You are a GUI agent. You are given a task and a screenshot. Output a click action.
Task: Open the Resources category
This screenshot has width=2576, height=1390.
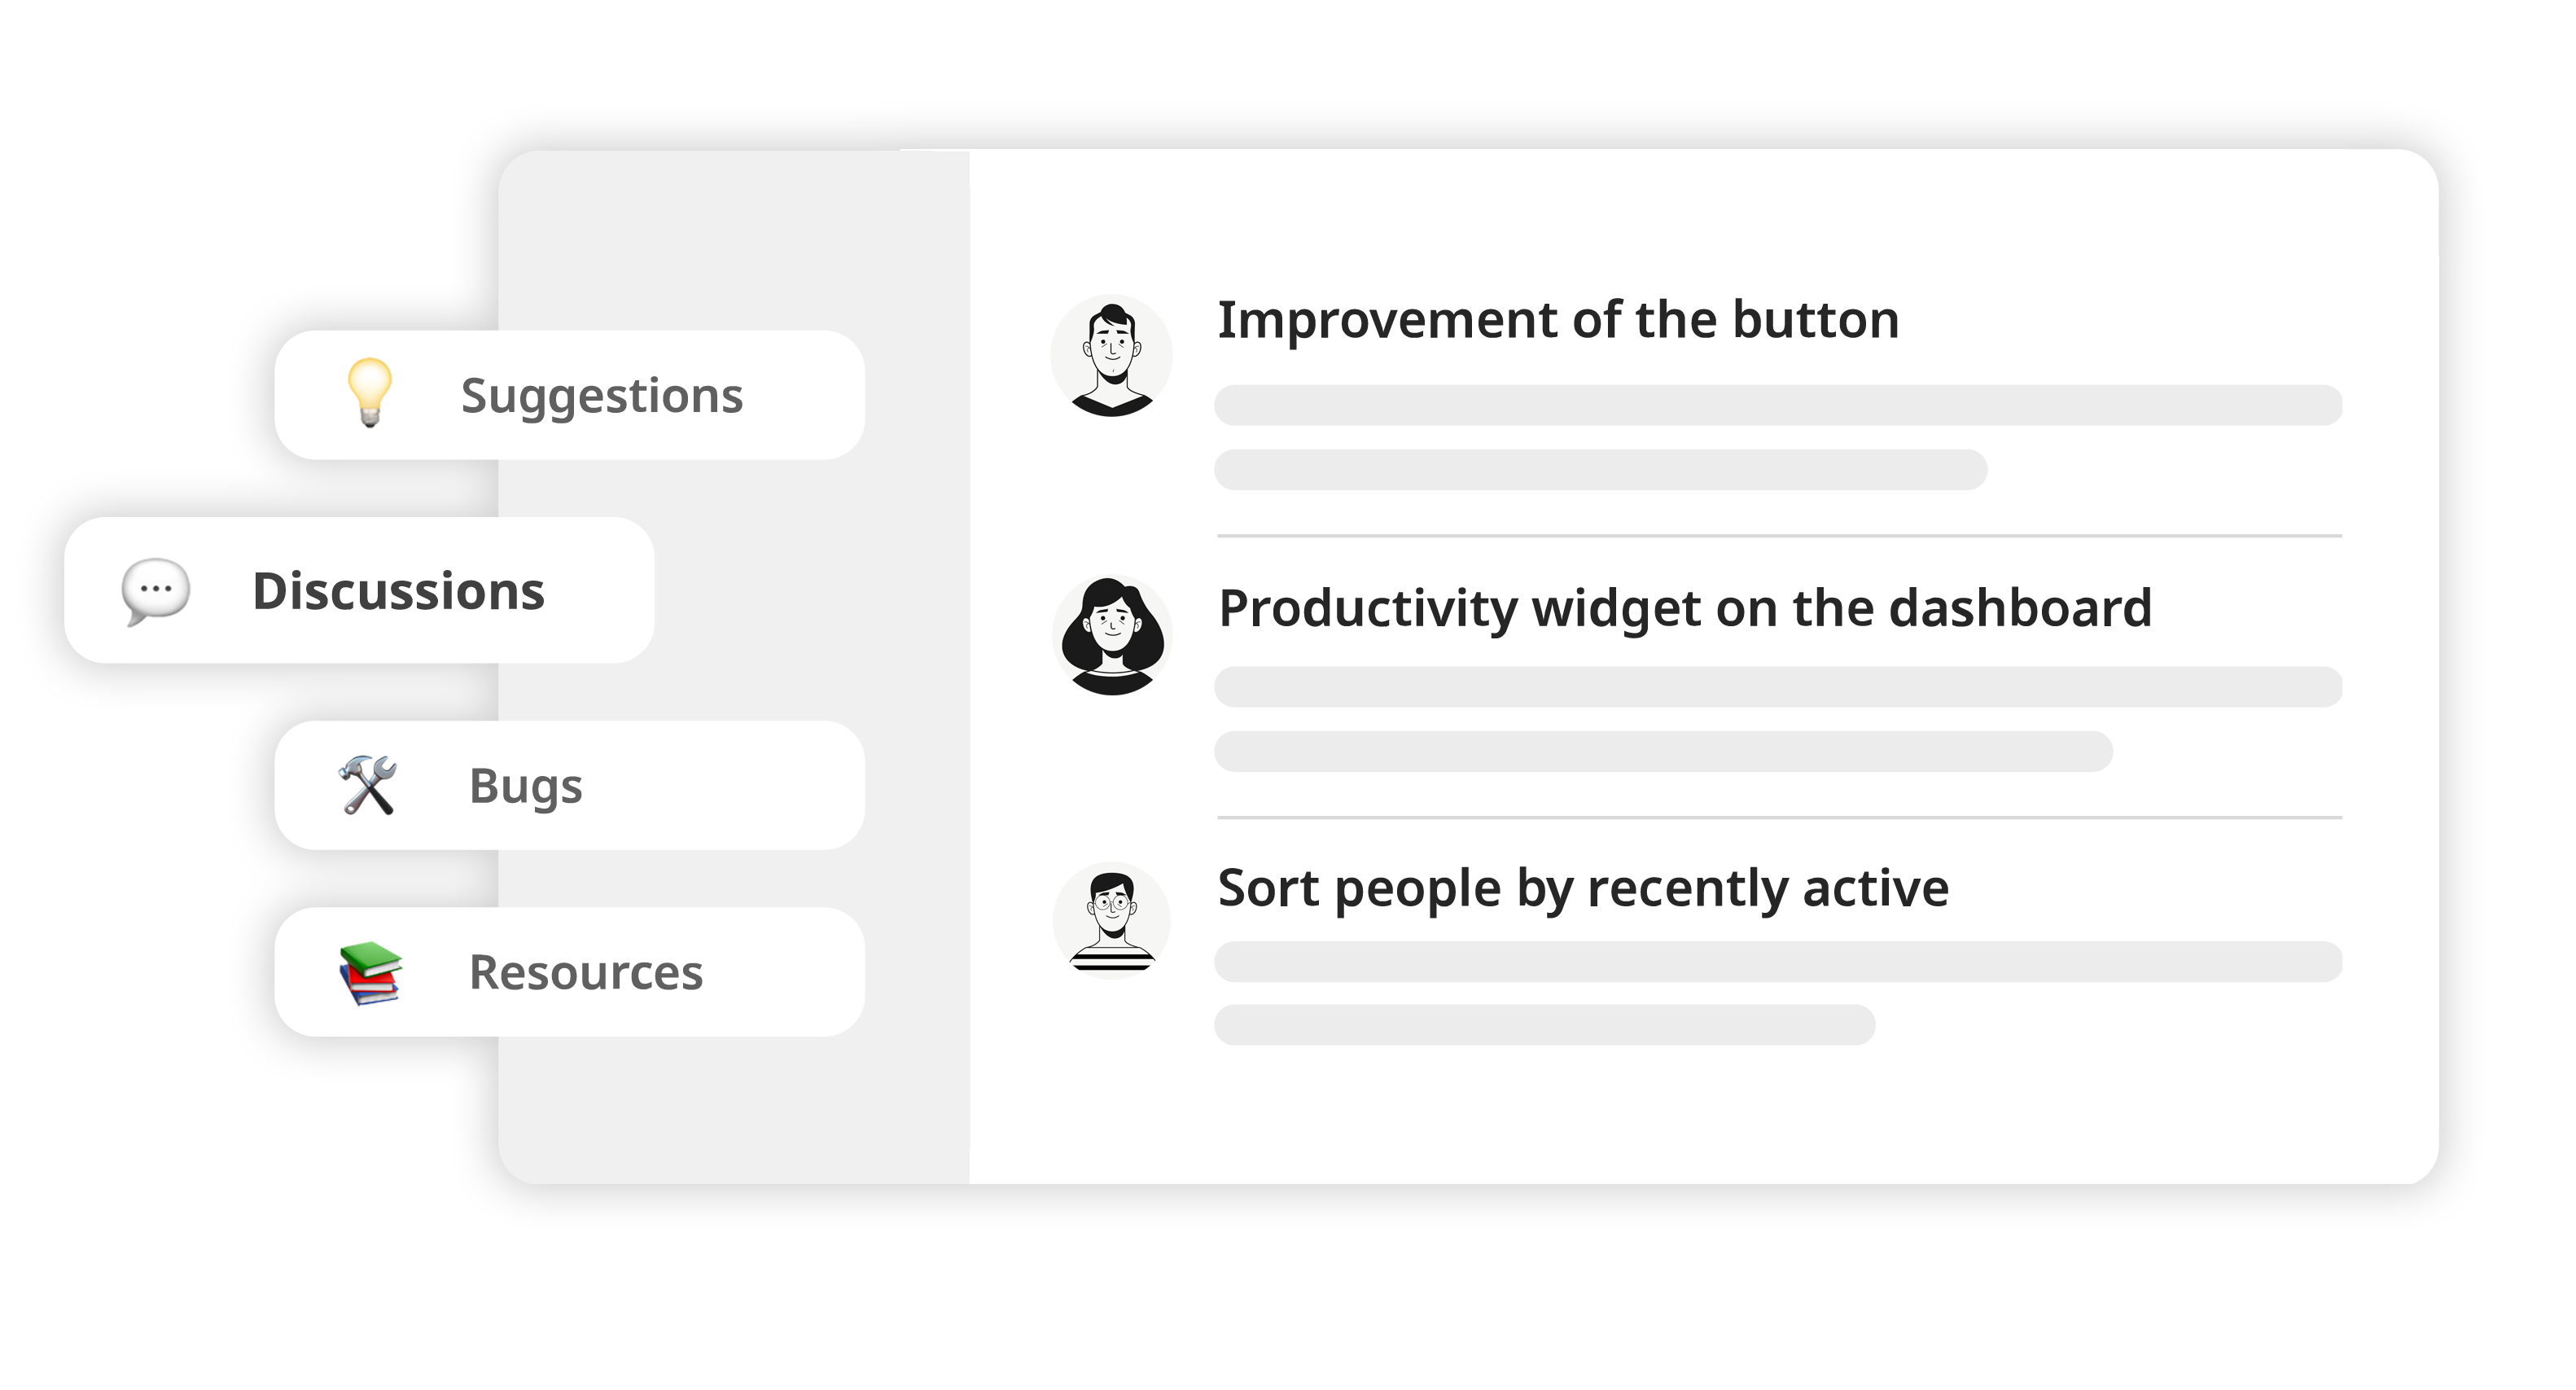coord(586,972)
